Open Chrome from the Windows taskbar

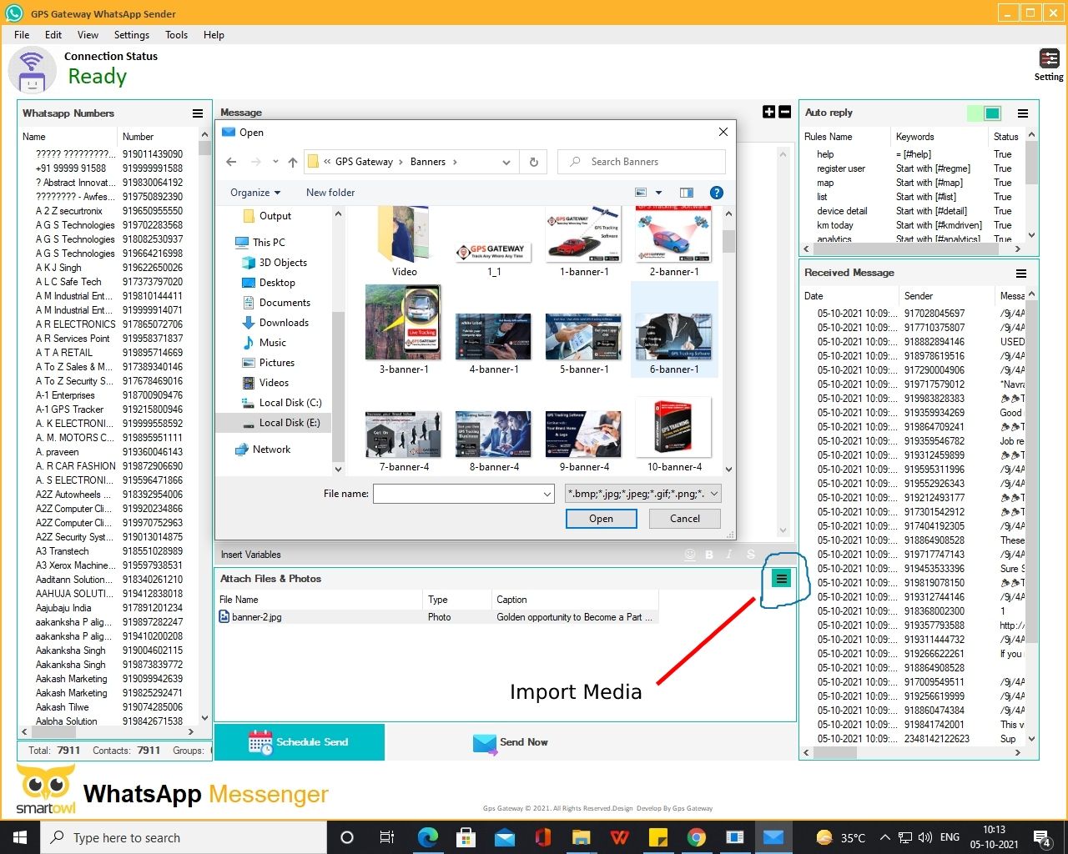pos(697,837)
